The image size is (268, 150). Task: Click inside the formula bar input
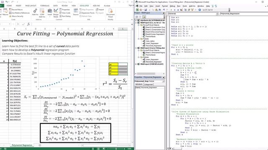pos(81,24)
